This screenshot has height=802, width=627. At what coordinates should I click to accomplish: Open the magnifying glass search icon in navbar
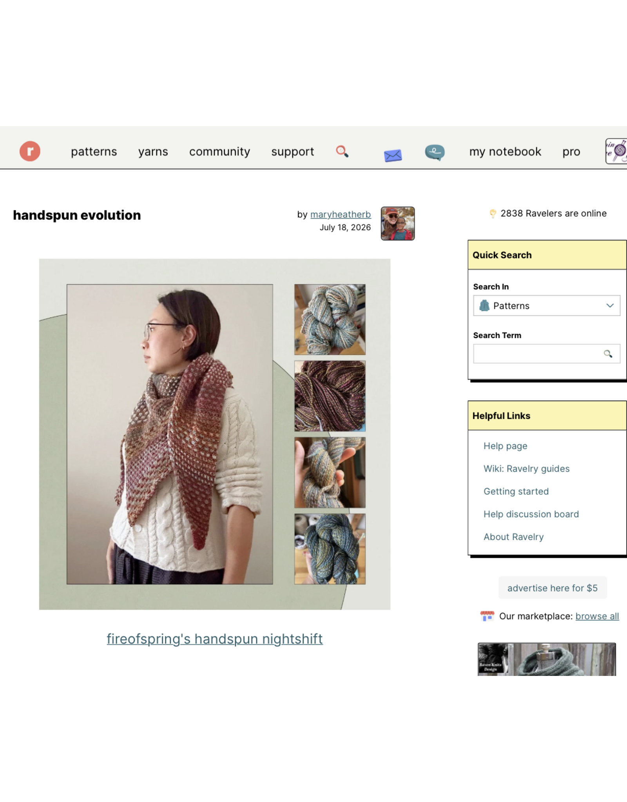pos(342,151)
